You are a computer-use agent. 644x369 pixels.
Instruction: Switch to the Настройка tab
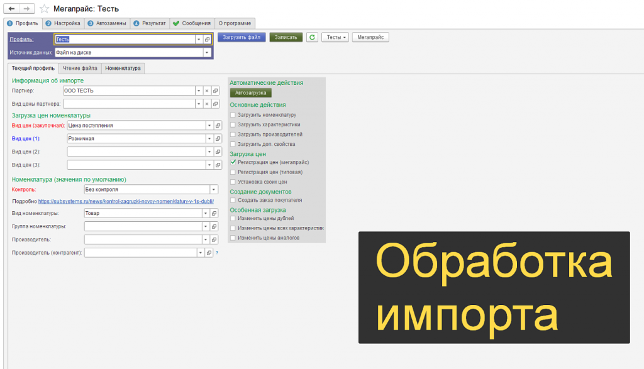64,23
